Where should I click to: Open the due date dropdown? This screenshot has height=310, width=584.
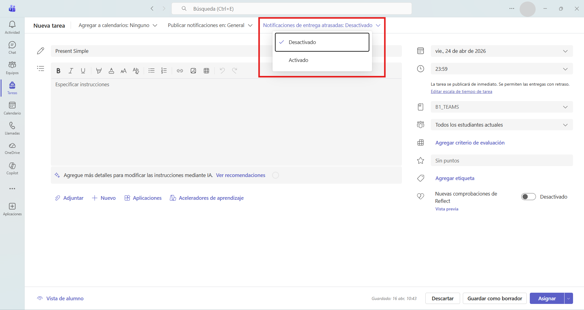[502, 51]
